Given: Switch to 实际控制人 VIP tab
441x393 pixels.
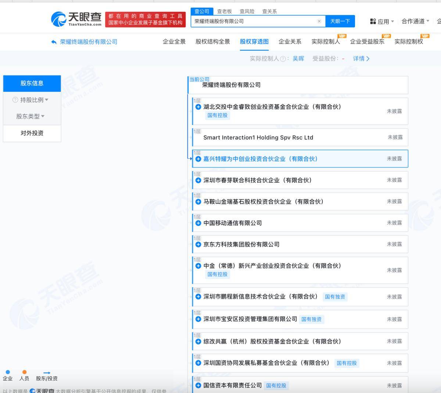Looking at the screenshot, I should (x=326, y=42).
